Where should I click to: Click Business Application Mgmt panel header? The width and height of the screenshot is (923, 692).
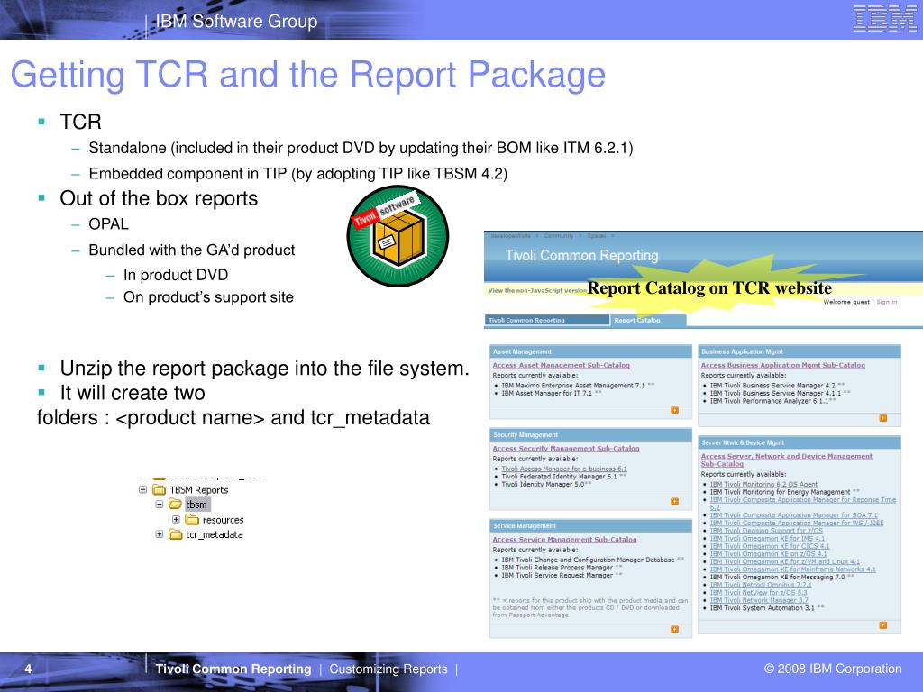pos(800,352)
